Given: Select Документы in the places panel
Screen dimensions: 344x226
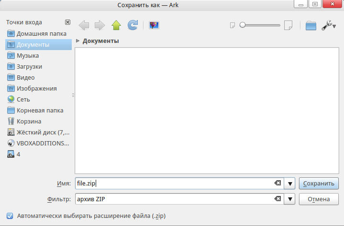Looking at the screenshot, I should (x=38, y=45).
